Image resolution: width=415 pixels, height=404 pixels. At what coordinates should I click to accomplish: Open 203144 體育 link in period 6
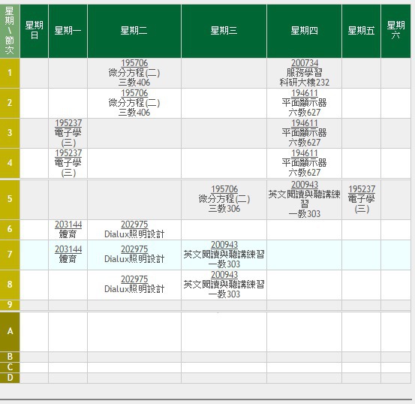tap(68, 225)
